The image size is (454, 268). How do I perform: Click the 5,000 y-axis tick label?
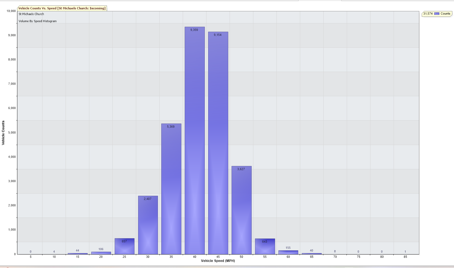click(12, 133)
